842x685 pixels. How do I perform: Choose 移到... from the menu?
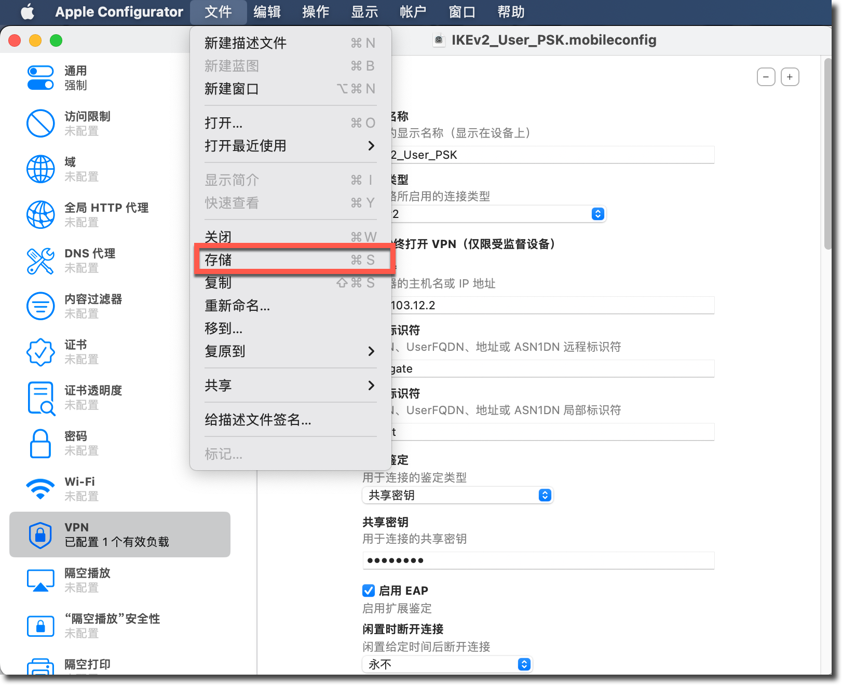(290, 328)
